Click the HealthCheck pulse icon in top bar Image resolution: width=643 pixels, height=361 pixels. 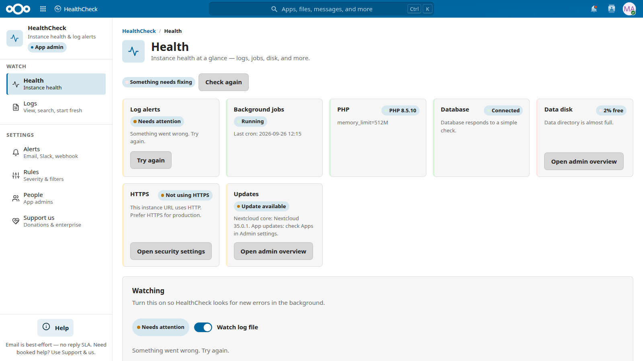(x=58, y=9)
